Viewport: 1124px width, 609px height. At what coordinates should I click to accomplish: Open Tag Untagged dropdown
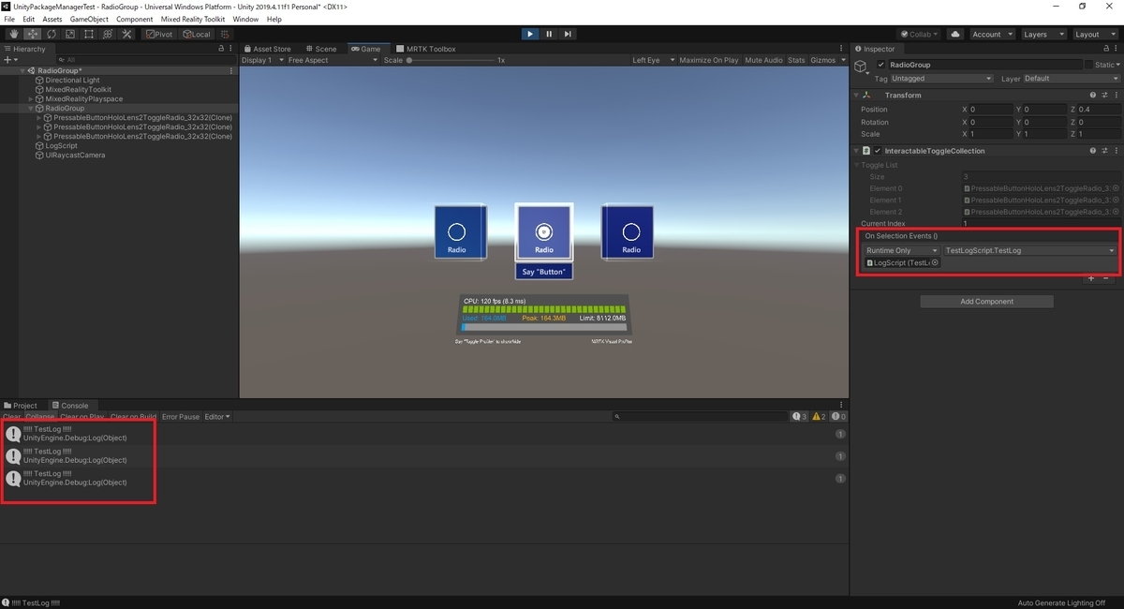[x=941, y=79]
